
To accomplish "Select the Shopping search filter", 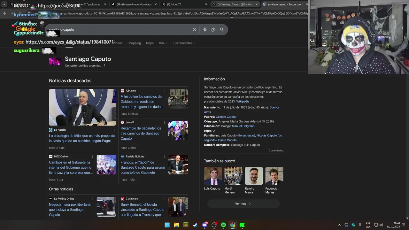I will 134,43.
